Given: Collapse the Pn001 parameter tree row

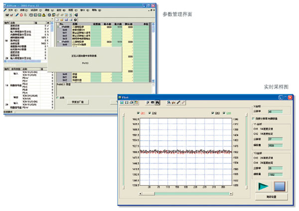Looking at the screenshot, I should tap(57, 42).
